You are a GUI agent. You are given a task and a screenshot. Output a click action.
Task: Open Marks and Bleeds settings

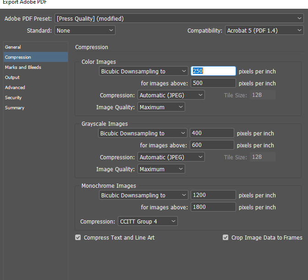pos(23,67)
